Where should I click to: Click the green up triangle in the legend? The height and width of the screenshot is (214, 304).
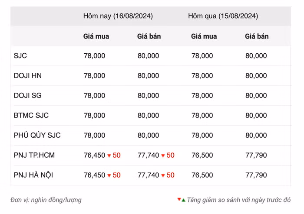(184, 200)
